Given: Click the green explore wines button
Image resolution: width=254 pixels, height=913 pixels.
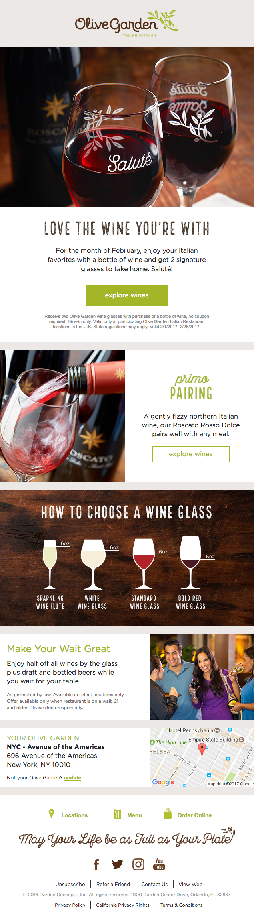Looking at the screenshot, I should (127, 295).
